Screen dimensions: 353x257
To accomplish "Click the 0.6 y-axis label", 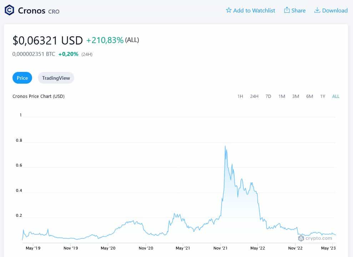I will [19, 165].
